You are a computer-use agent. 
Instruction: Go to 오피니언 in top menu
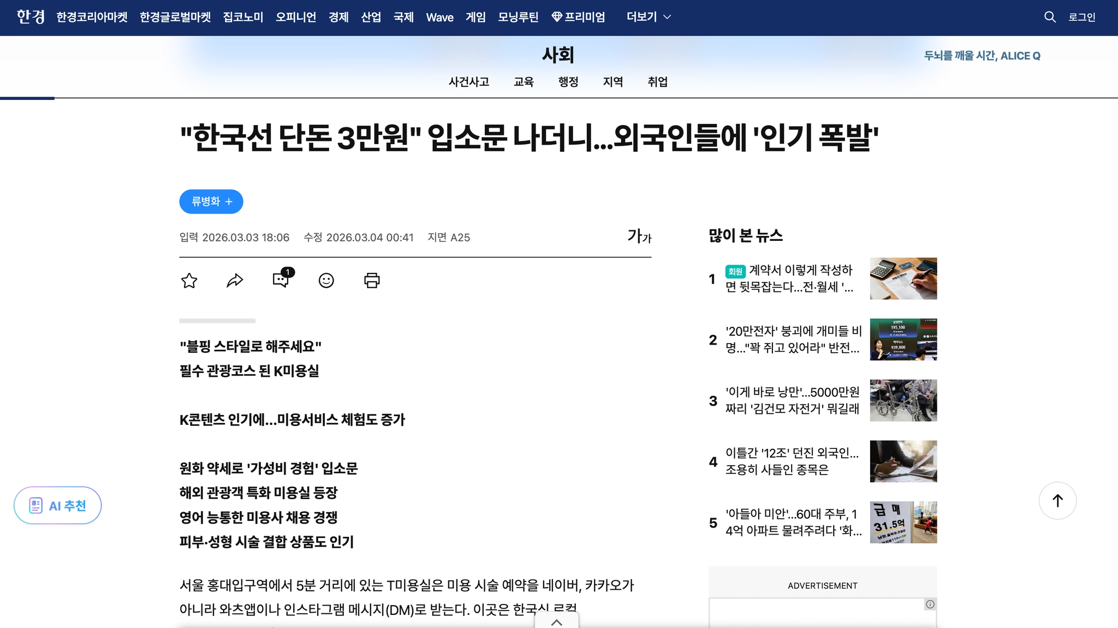pyautogui.click(x=296, y=17)
